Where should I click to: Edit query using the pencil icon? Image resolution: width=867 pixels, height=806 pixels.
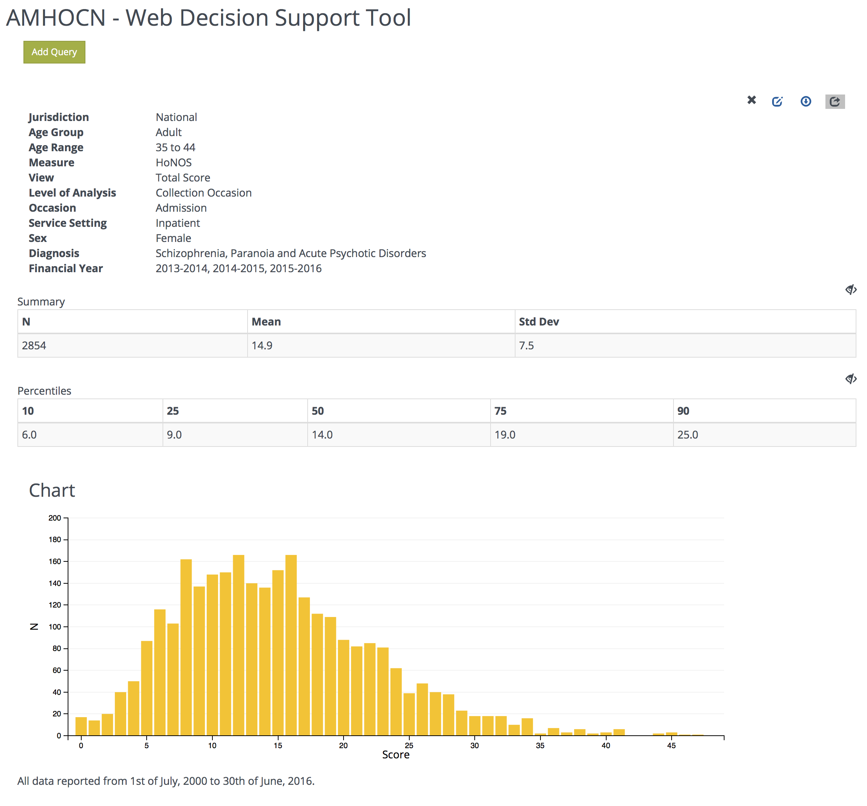click(x=777, y=102)
